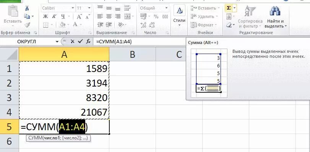Image resolution: width=310 pixels, height=152 pixels.
Task: Click Удалить in Ячейки group
Action: 204,16
